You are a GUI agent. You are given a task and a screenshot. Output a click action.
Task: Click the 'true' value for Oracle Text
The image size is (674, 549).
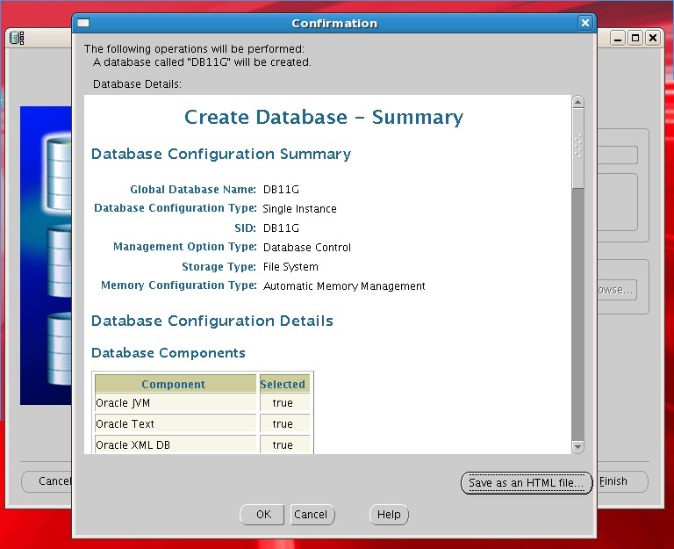[x=284, y=423]
